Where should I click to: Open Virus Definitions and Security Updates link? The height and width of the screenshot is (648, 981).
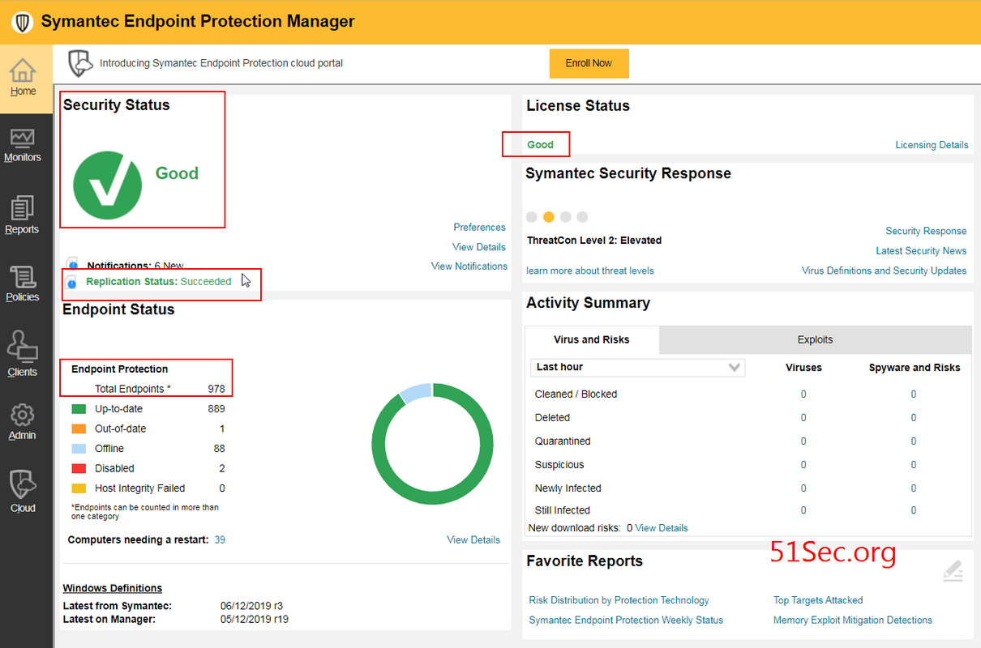[884, 271]
